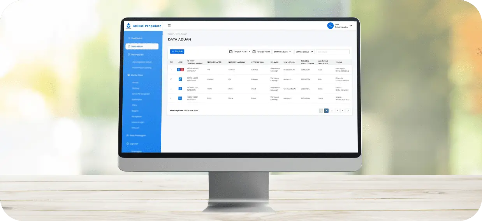Click the next page arrow in pagination
Viewport: 482px width, 221px height.
348,110
